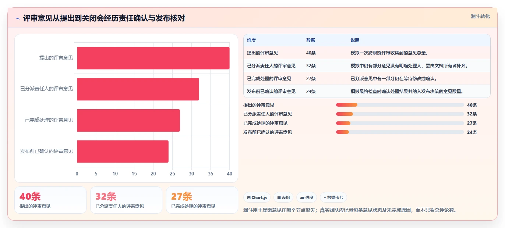
Task: Click the 已分派责任人的评审意见 32条 progress bar
Action: click(x=400, y=114)
